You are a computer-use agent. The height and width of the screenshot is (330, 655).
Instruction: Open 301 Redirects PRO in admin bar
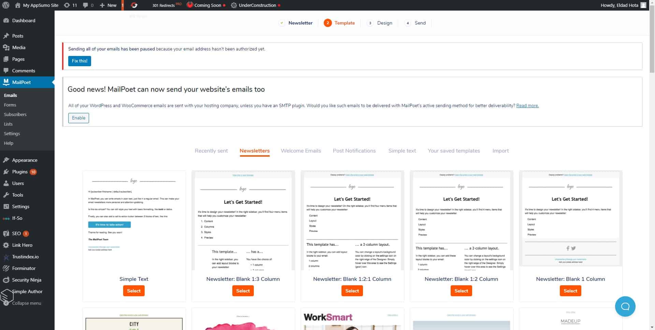(166, 5)
